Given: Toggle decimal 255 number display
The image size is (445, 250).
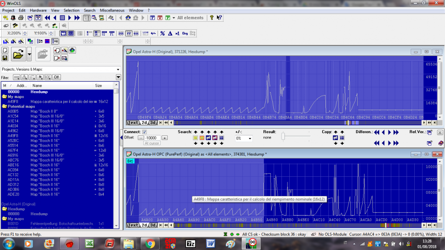Looking at the screenshot, I should (121, 33).
